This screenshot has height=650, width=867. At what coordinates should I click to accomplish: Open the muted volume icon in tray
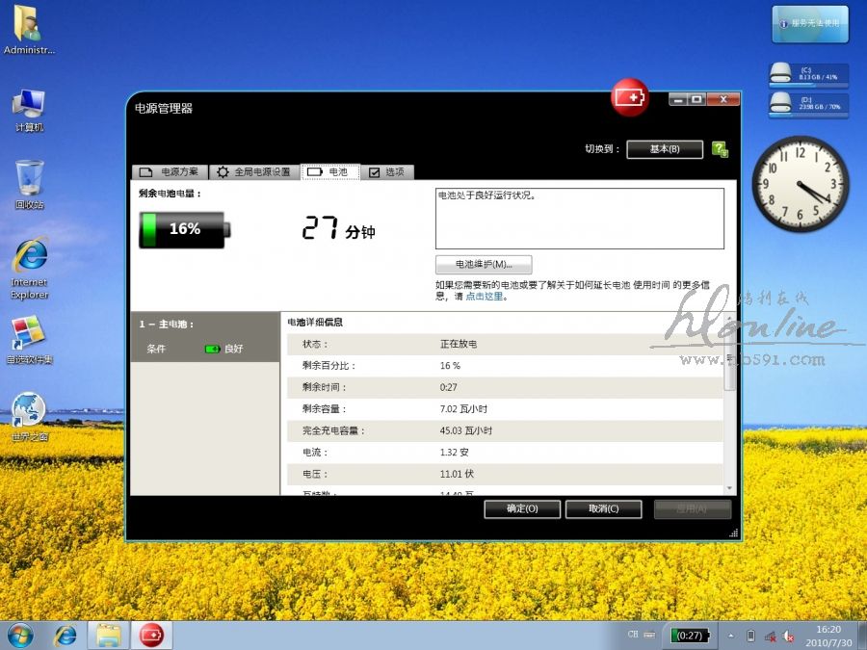point(788,636)
